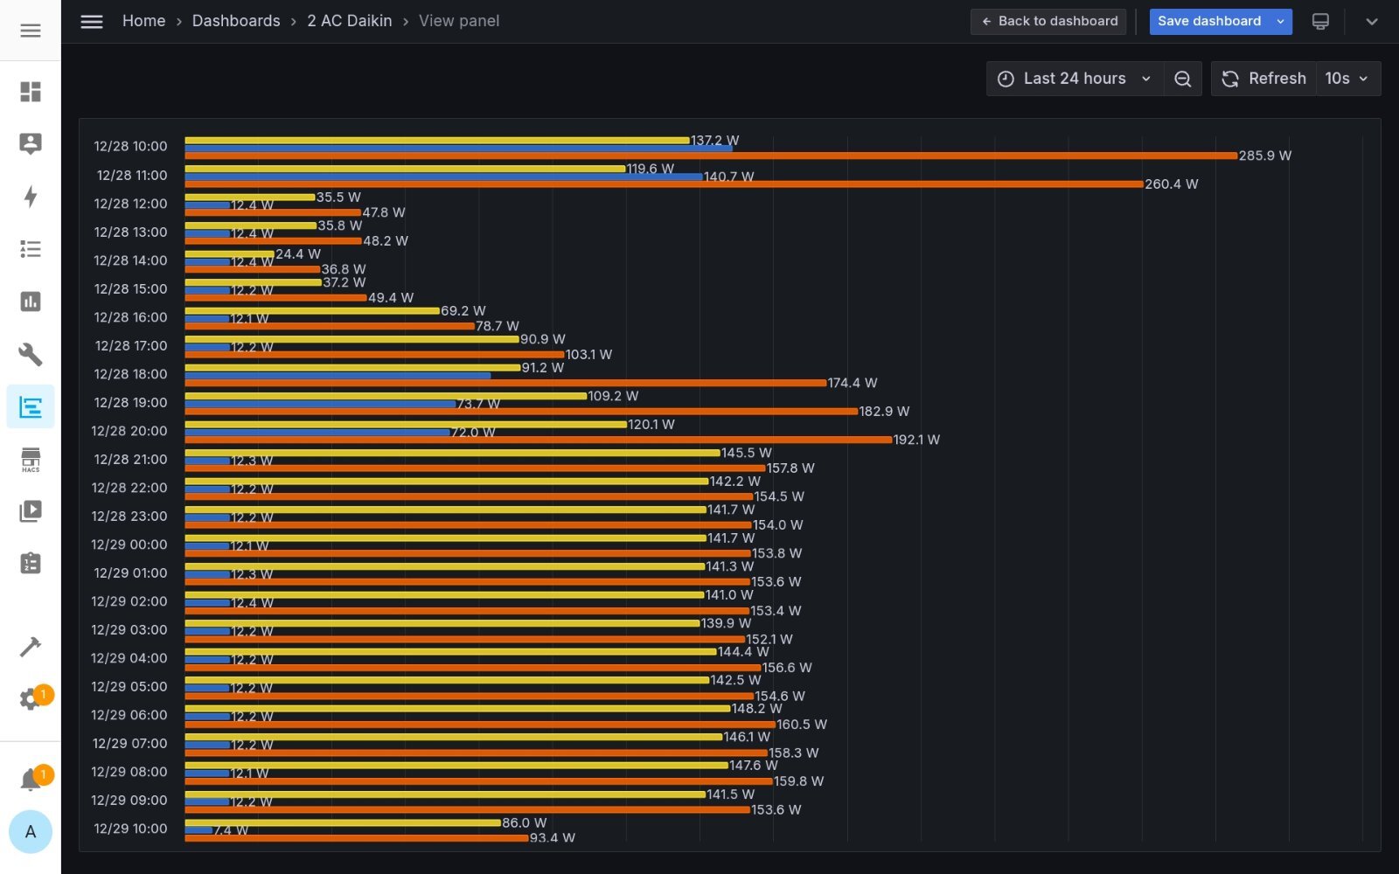Click Back to dashboard button
Image resolution: width=1399 pixels, height=874 pixels.
[x=1049, y=21]
